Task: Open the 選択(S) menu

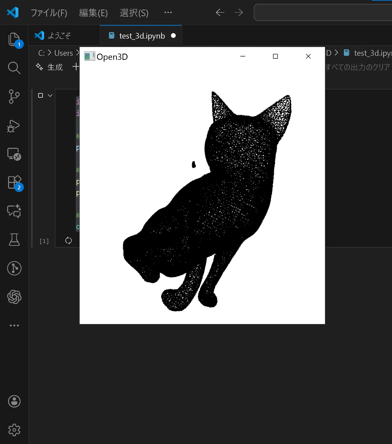Action: (x=134, y=13)
